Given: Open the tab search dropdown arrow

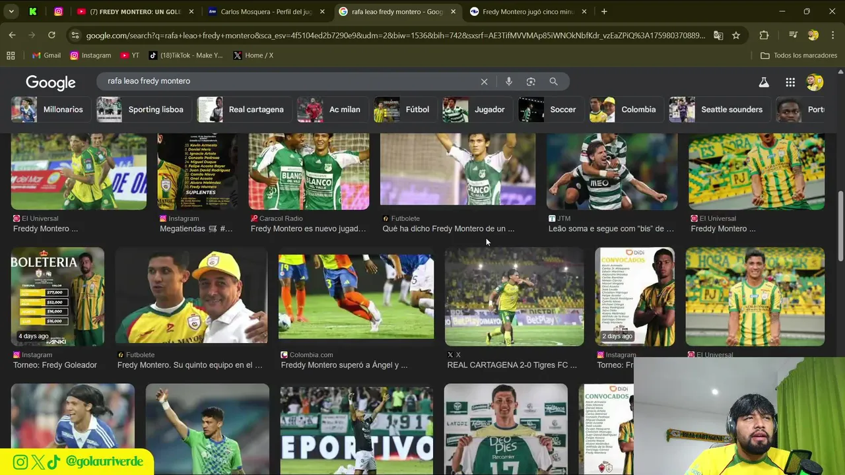Looking at the screenshot, I should (x=11, y=11).
